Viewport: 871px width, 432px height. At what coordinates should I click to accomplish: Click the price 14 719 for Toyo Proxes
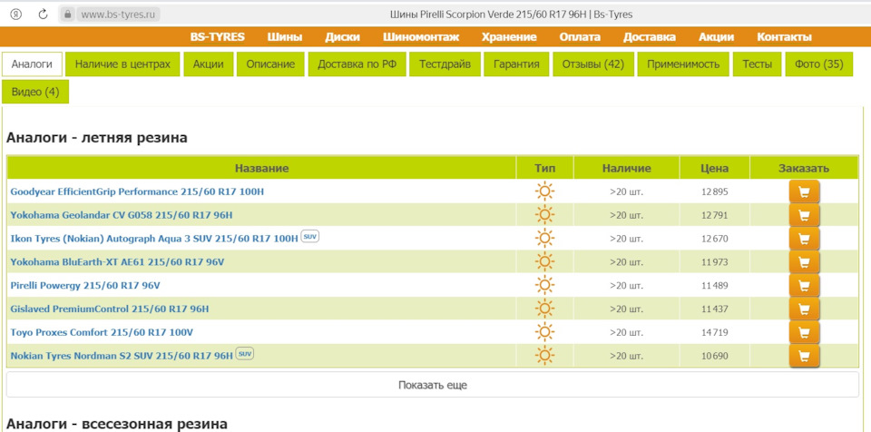[714, 332]
